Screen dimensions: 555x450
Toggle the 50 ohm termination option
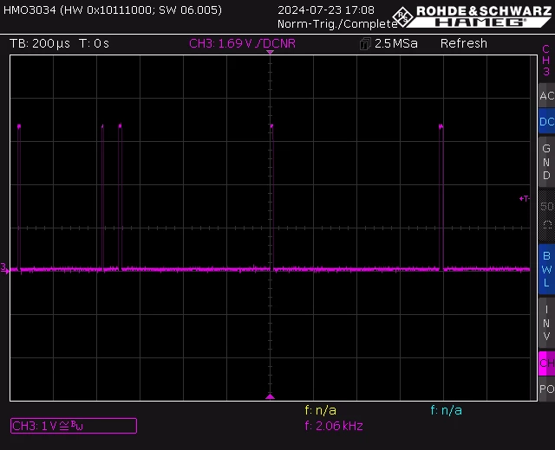[x=547, y=215]
